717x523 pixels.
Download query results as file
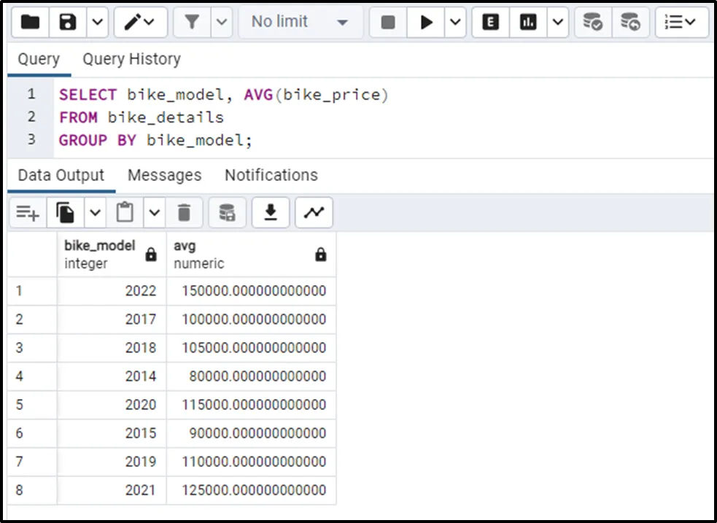[271, 212]
